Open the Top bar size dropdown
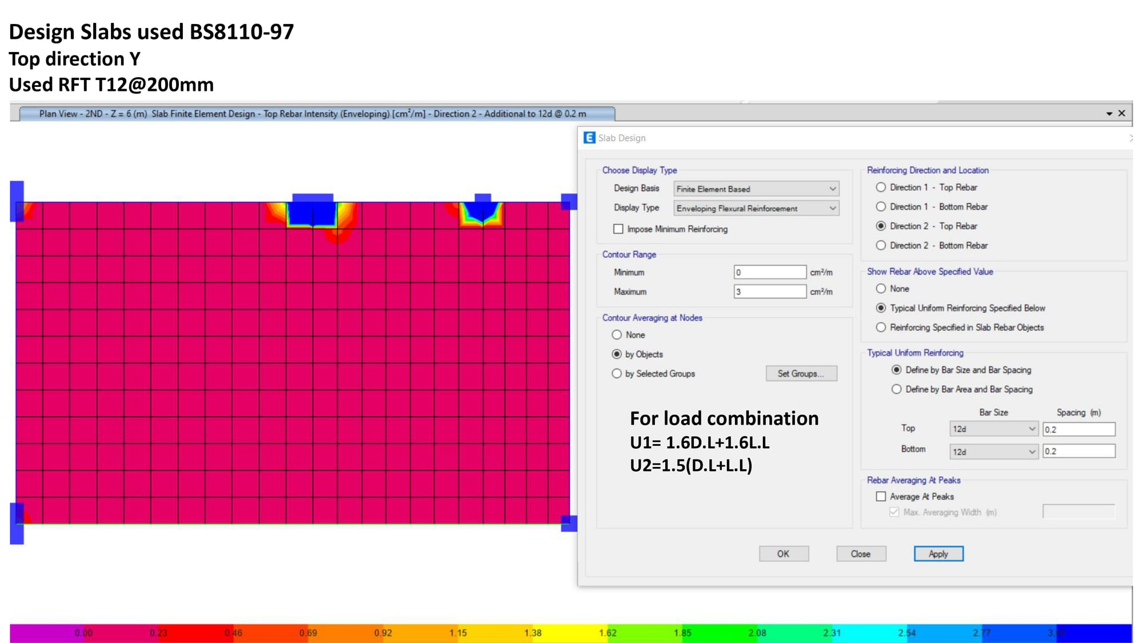This screenshot has height=643, width=1143. pos(993,429)
